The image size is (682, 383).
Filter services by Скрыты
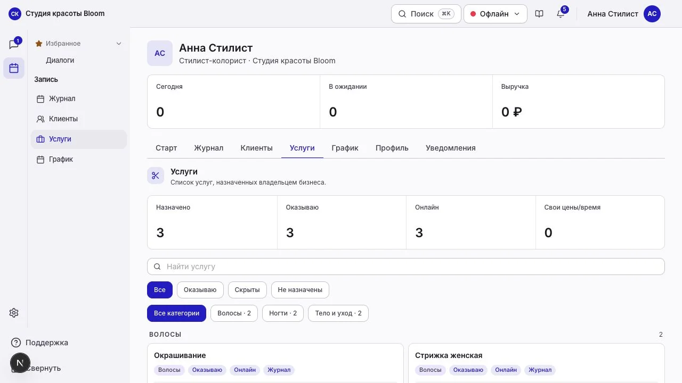coord(247,290)
